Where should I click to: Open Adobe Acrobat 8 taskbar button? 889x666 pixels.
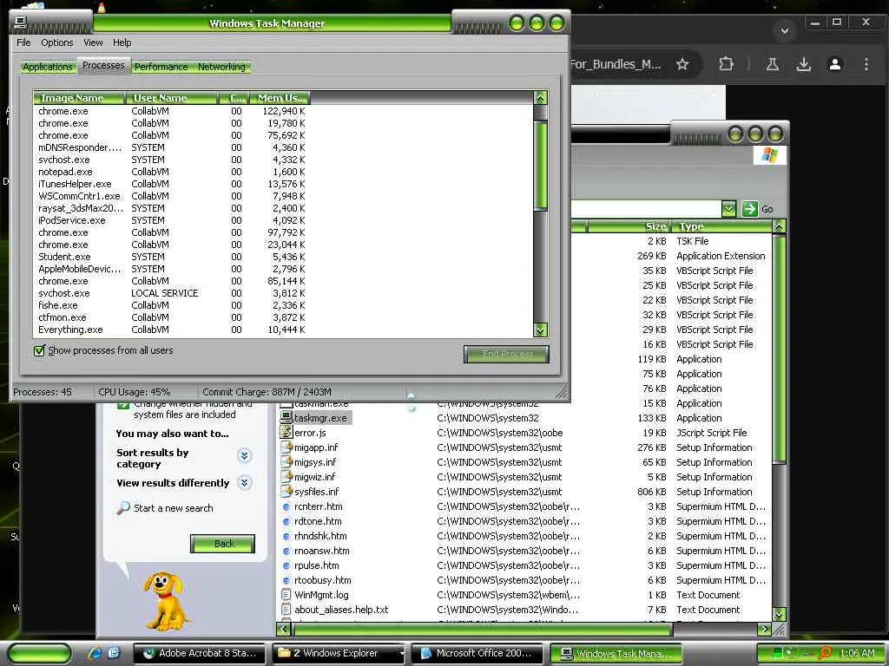[199, 653]
